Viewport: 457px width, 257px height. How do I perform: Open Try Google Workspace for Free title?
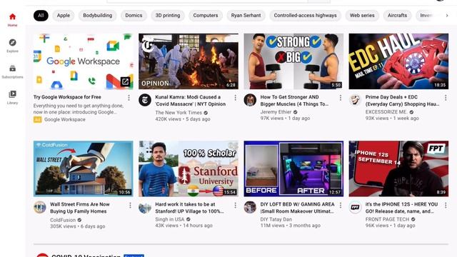click(67, 97)
